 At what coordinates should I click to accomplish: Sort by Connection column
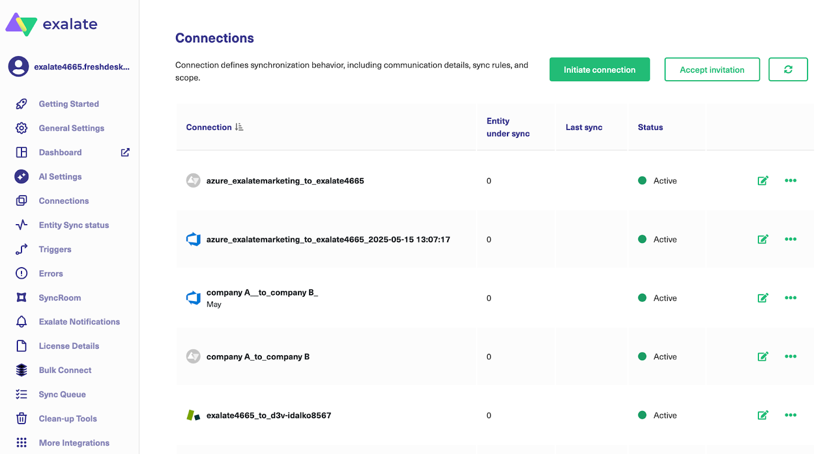click(239, 127)
